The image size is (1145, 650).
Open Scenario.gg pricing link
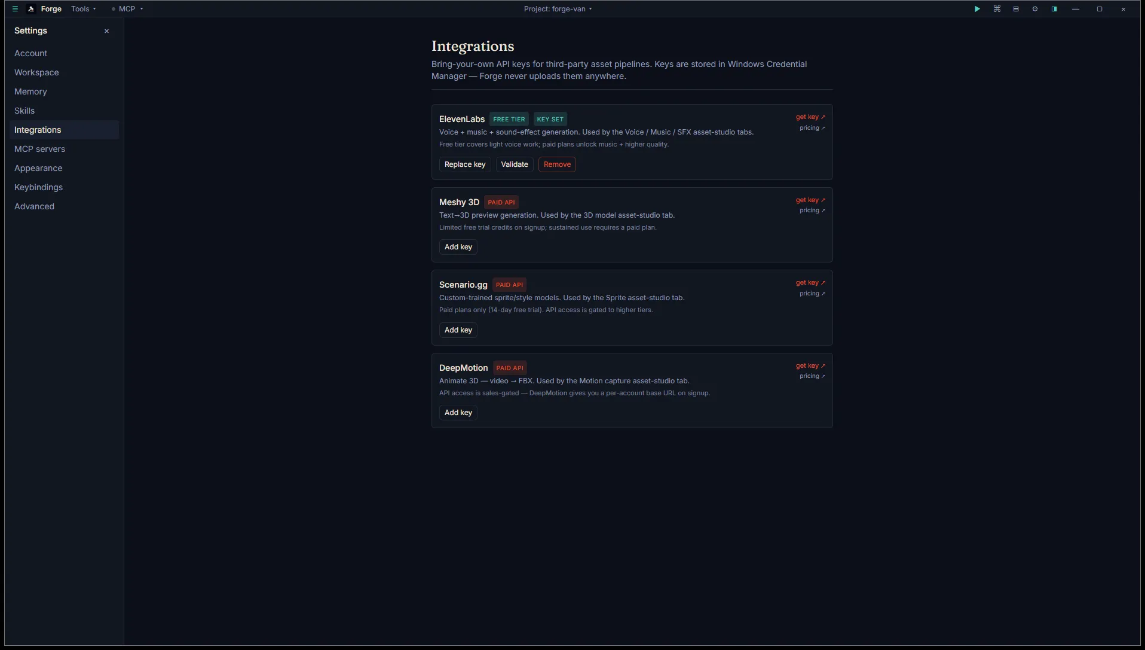point(812,294)
